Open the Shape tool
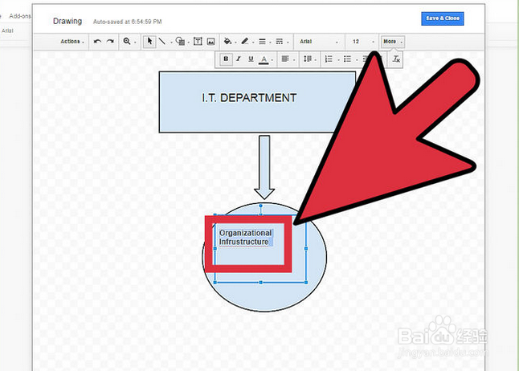The height and width of the screenshot is (371, 519). (x=180, y=42)
